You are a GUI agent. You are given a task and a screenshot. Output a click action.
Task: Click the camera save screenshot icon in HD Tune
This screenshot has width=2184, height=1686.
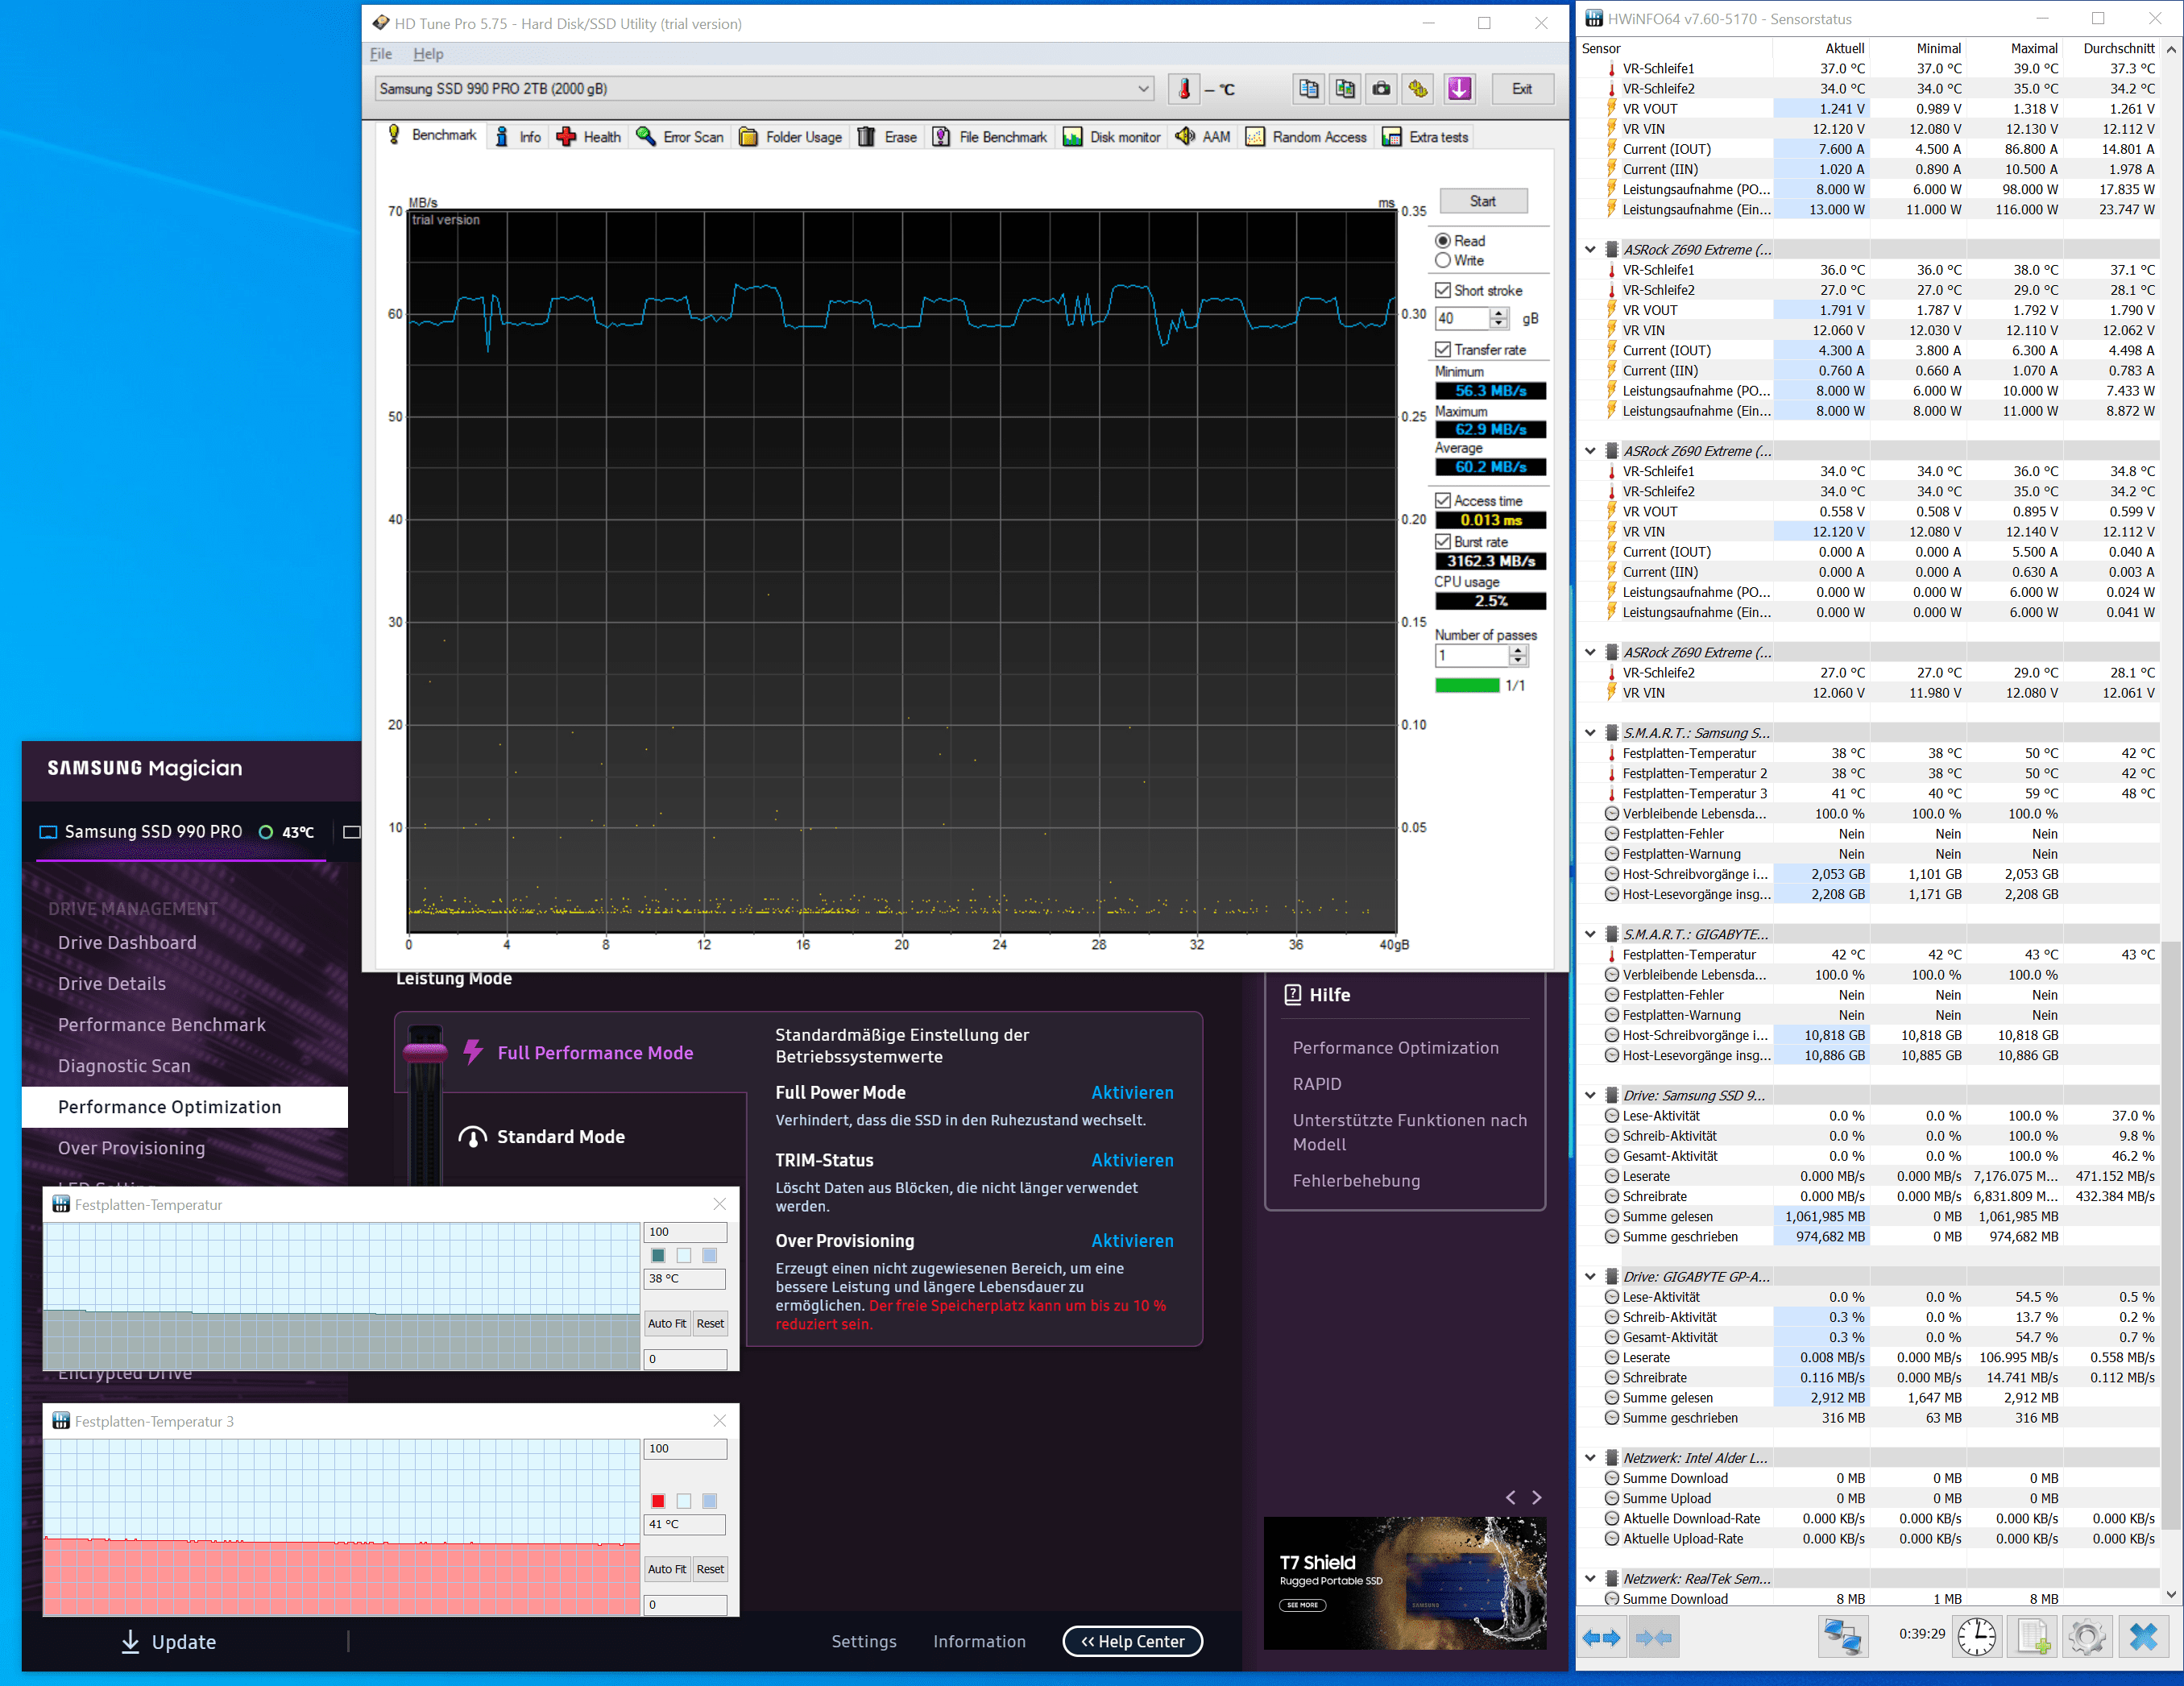click(1381, 89)
